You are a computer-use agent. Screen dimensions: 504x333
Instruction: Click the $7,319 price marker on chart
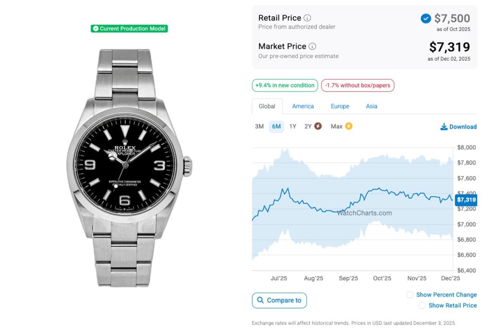pos(466,200)
